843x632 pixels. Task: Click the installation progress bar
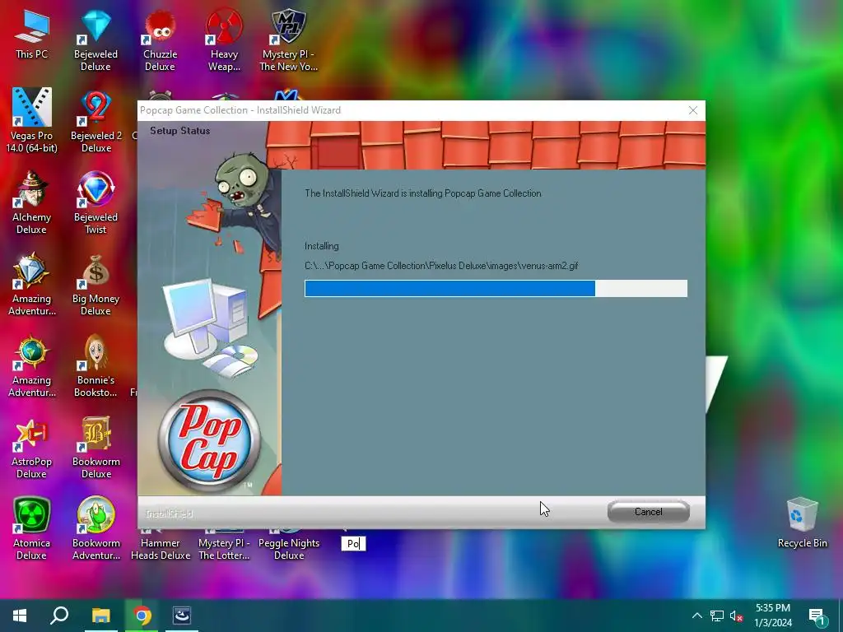coord(496,288)
